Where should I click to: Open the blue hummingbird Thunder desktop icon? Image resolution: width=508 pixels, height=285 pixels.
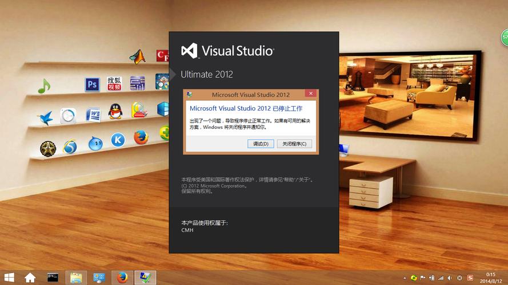[46, 117]
